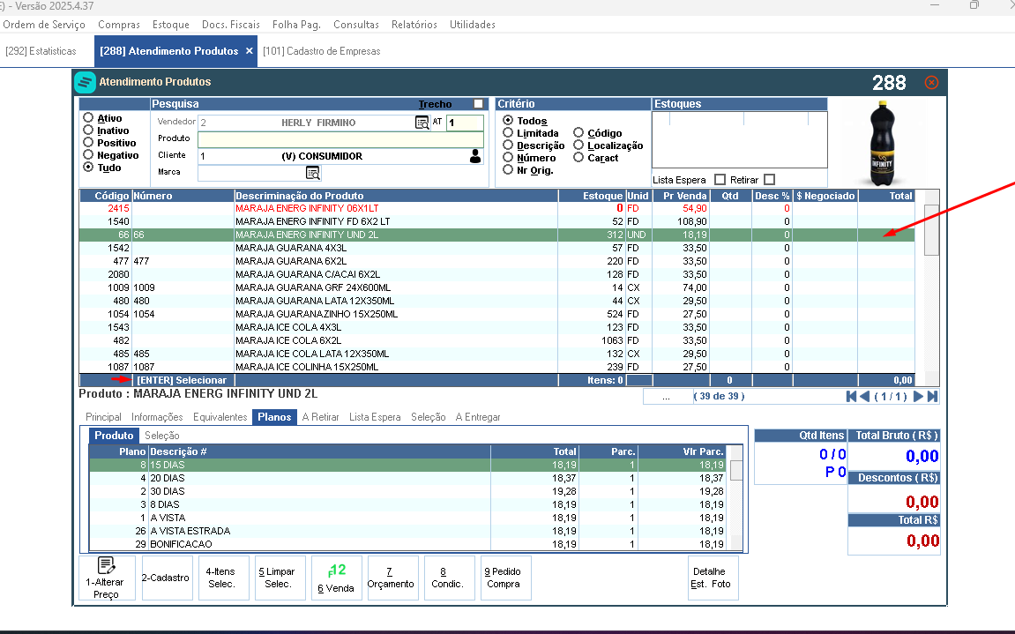The width and height of the screenshot is (1015, 634).
Task: Click the 2-Cadastro button
Action: coord(166,578)
